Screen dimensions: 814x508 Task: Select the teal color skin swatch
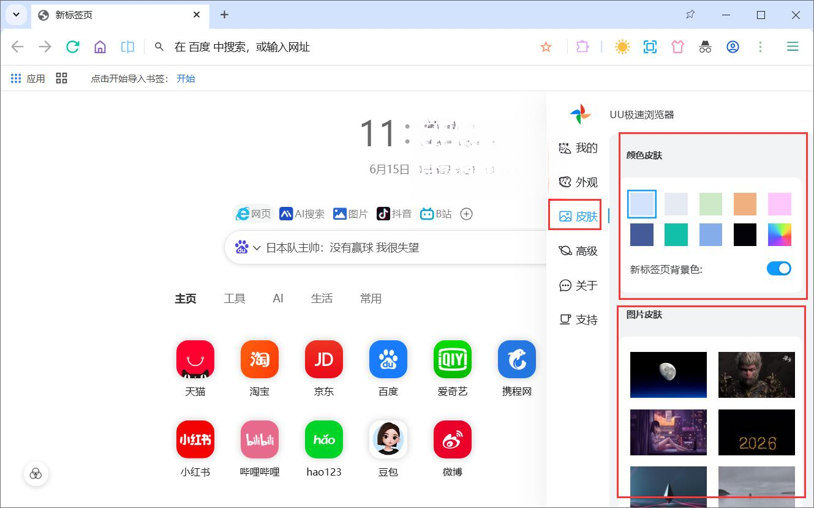click(x=676, y=234)
